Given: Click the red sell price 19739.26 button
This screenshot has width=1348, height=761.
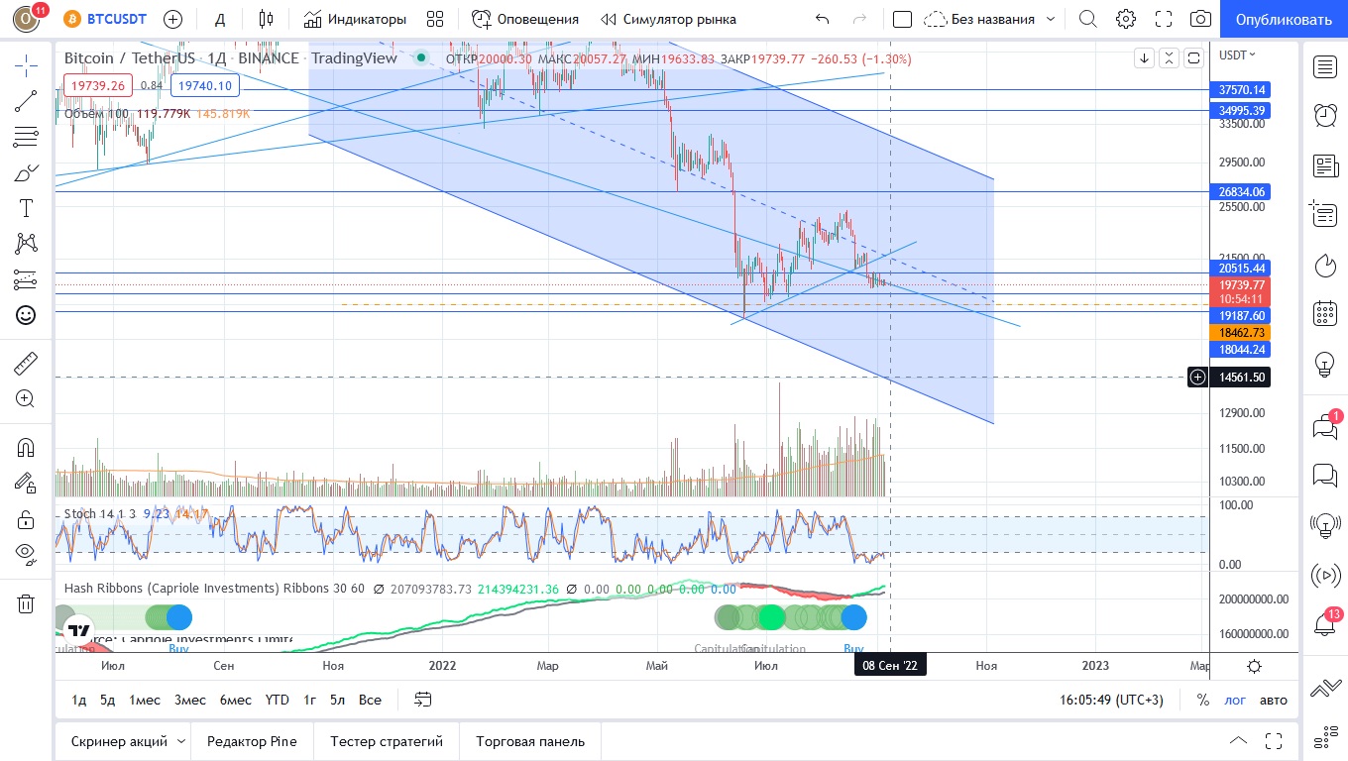Looking at the screenshot, I should tap(97, 86).
